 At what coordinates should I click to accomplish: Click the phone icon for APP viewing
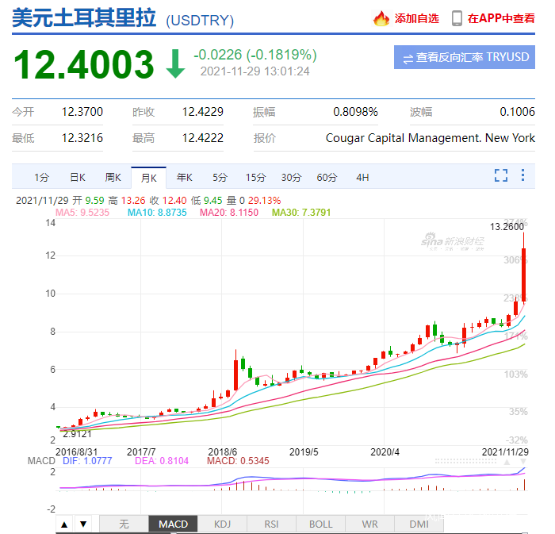point(457,18)
